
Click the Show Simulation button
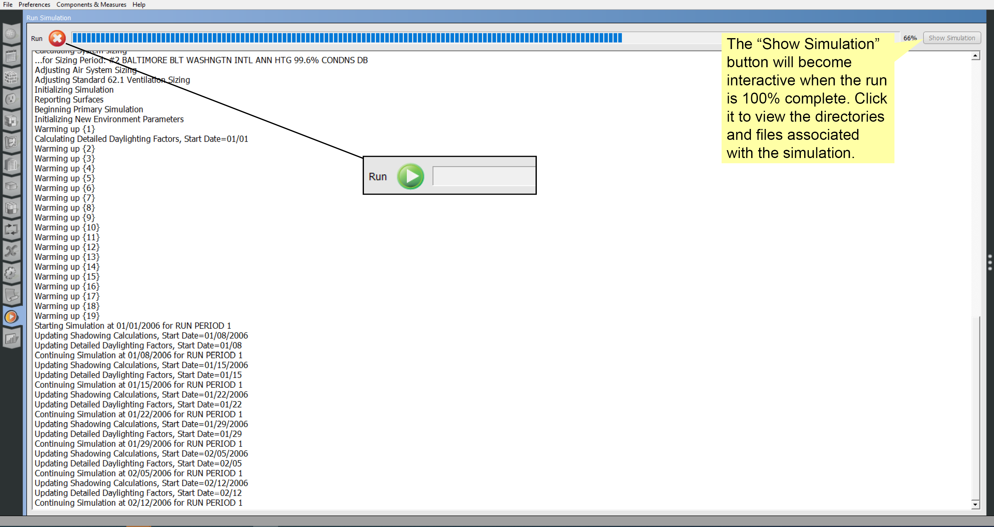point(952,38)
